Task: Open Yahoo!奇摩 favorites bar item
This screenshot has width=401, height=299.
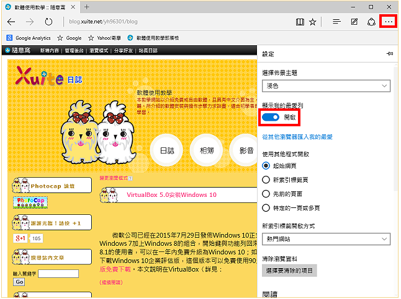Action: 104,38
